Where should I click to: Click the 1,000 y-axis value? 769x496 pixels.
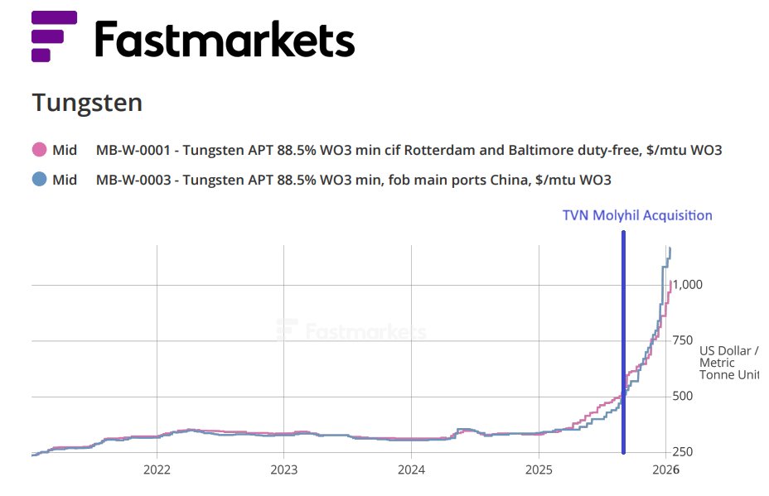tap(687, 285)
